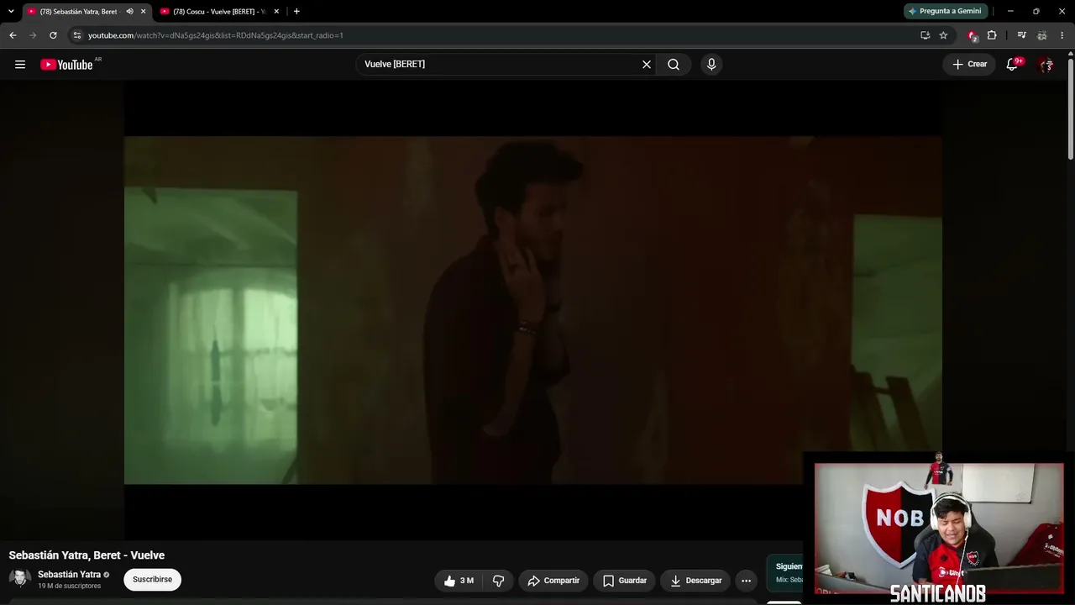1075x605 pixels.
Task: Start voice search with the microphone
Action: point(711,65)
